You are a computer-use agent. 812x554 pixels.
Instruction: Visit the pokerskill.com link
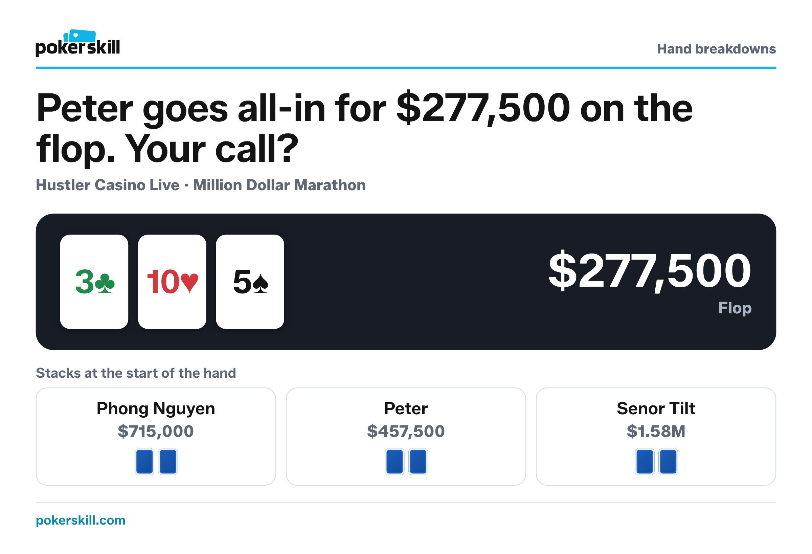[x=81, y=520]
